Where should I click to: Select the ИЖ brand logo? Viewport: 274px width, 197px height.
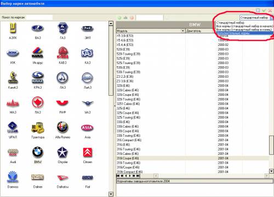click(13, 53)
